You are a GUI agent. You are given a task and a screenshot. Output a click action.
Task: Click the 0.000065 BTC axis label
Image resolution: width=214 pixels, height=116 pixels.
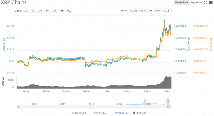(201, 73)
